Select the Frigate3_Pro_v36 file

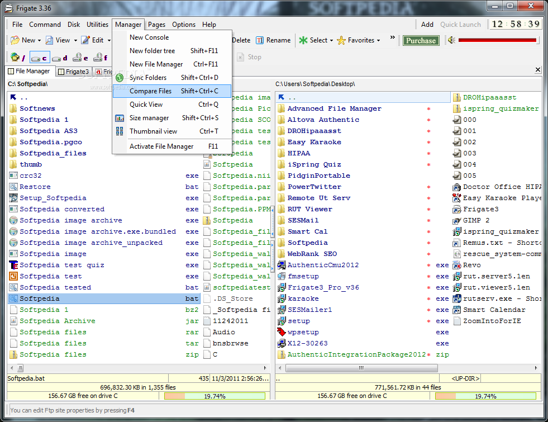[323, 287]
